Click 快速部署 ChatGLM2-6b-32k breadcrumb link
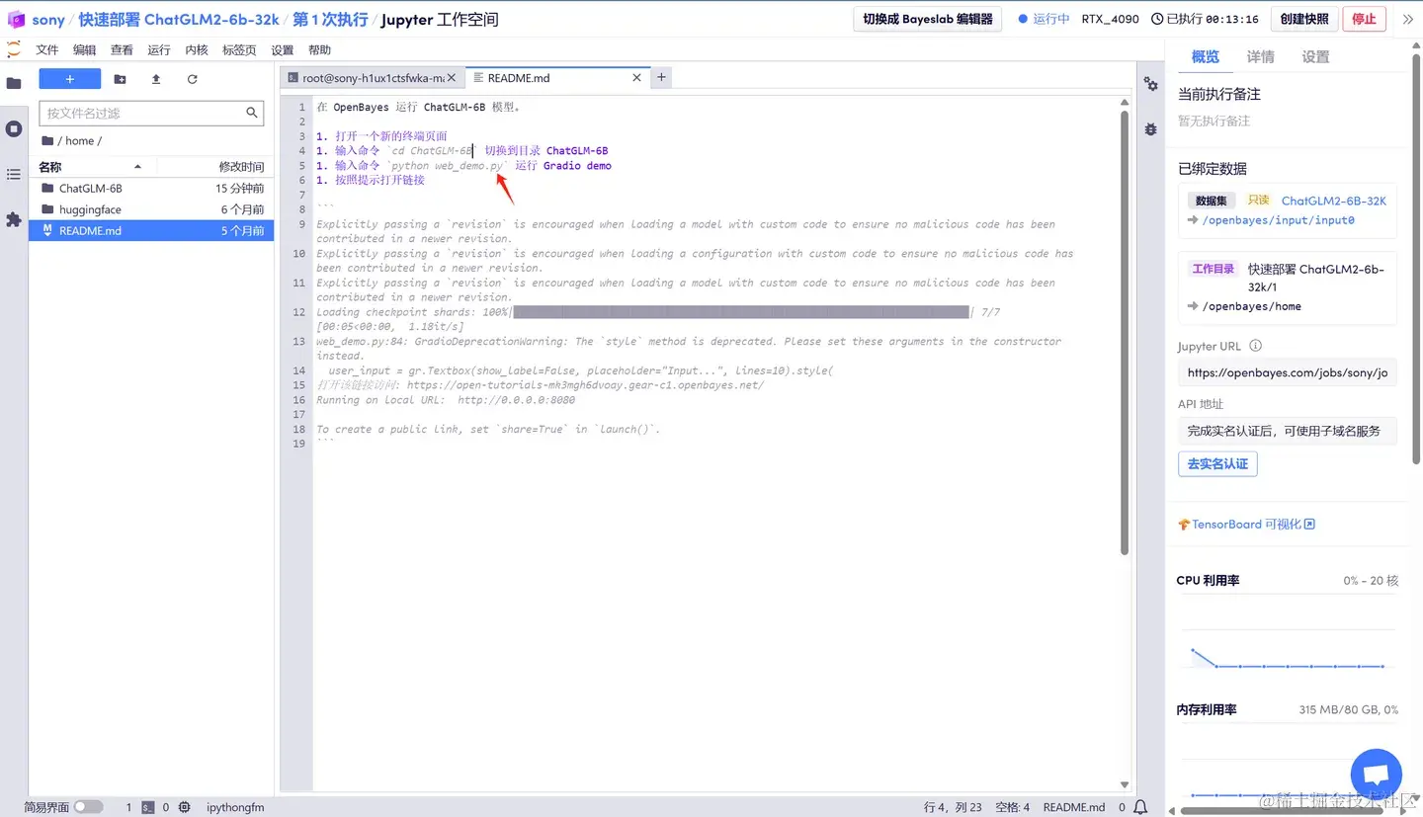The height and width of the screenshot is (817, 1423). click(179, 20)
